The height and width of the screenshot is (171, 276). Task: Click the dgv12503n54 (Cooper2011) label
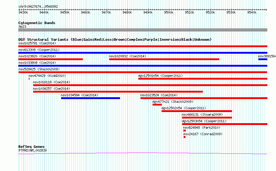pos(204,121)
